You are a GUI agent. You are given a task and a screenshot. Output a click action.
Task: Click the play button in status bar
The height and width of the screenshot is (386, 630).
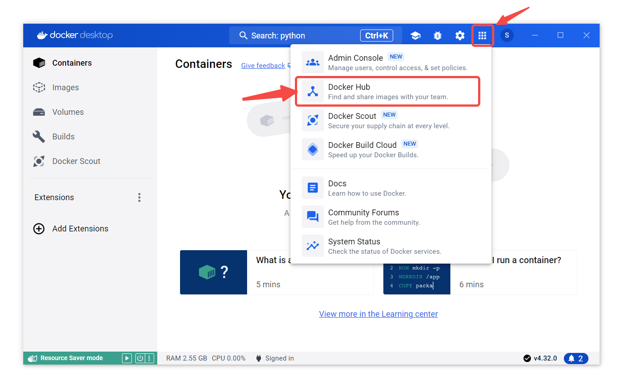[x=127, y=358]
